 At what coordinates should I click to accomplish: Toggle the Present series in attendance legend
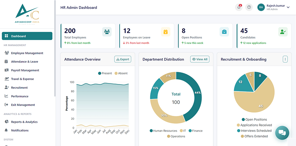point(105,73)
